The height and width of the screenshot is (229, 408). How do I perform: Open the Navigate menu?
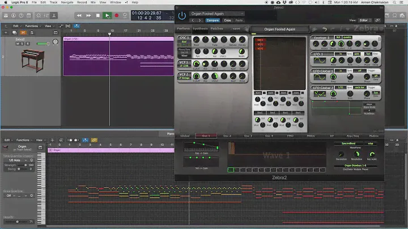click(67, 2)
